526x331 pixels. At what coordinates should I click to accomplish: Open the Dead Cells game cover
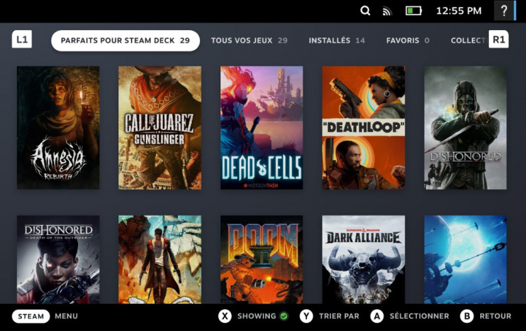click(x=262, y=128)
